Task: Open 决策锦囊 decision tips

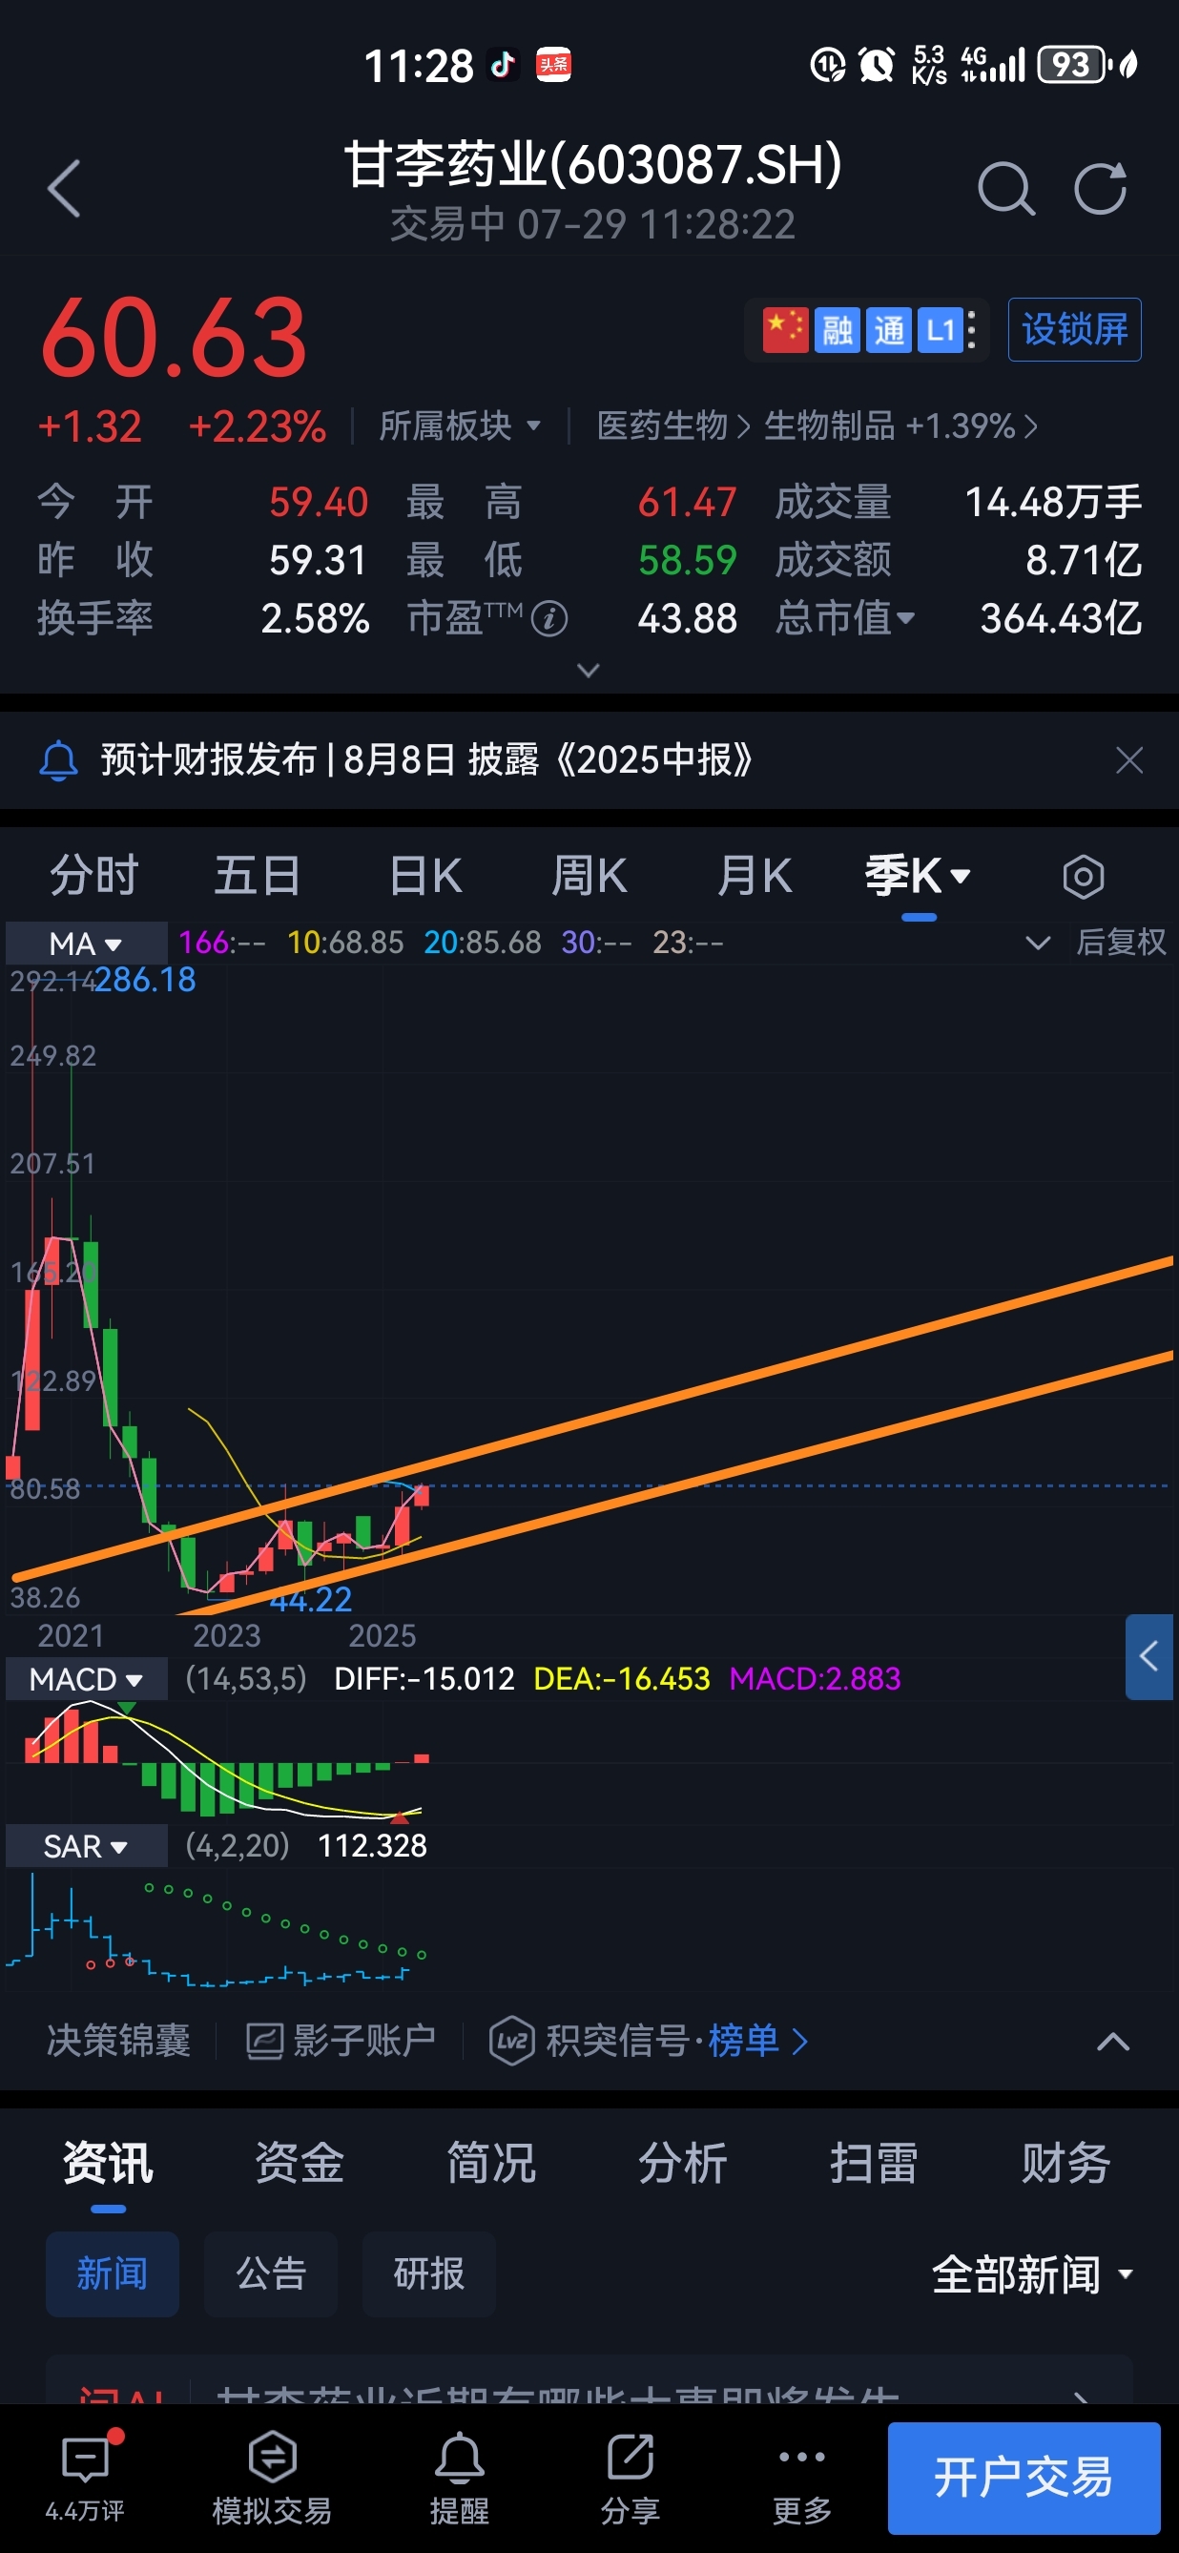Action: click(118, 2041)
